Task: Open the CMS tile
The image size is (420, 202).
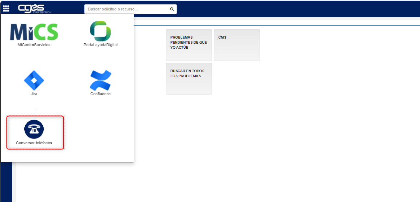Action: [x=237, y=45]
